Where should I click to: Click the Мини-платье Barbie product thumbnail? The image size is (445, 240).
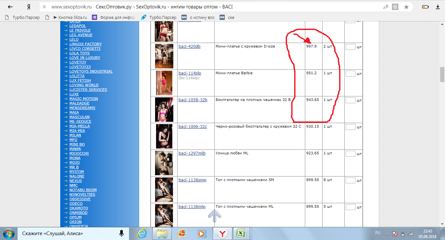tap(164, 83)
